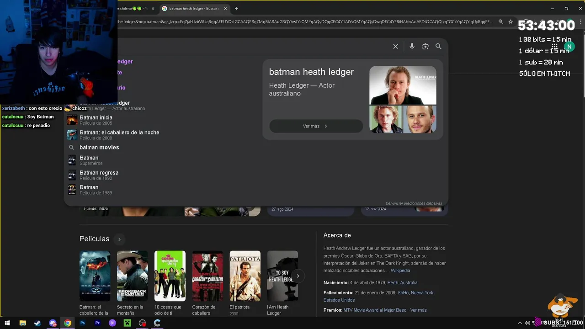Open Chrome from the taskbar
Viewport: 585px width, 329px height.
(x=68, y=323)
